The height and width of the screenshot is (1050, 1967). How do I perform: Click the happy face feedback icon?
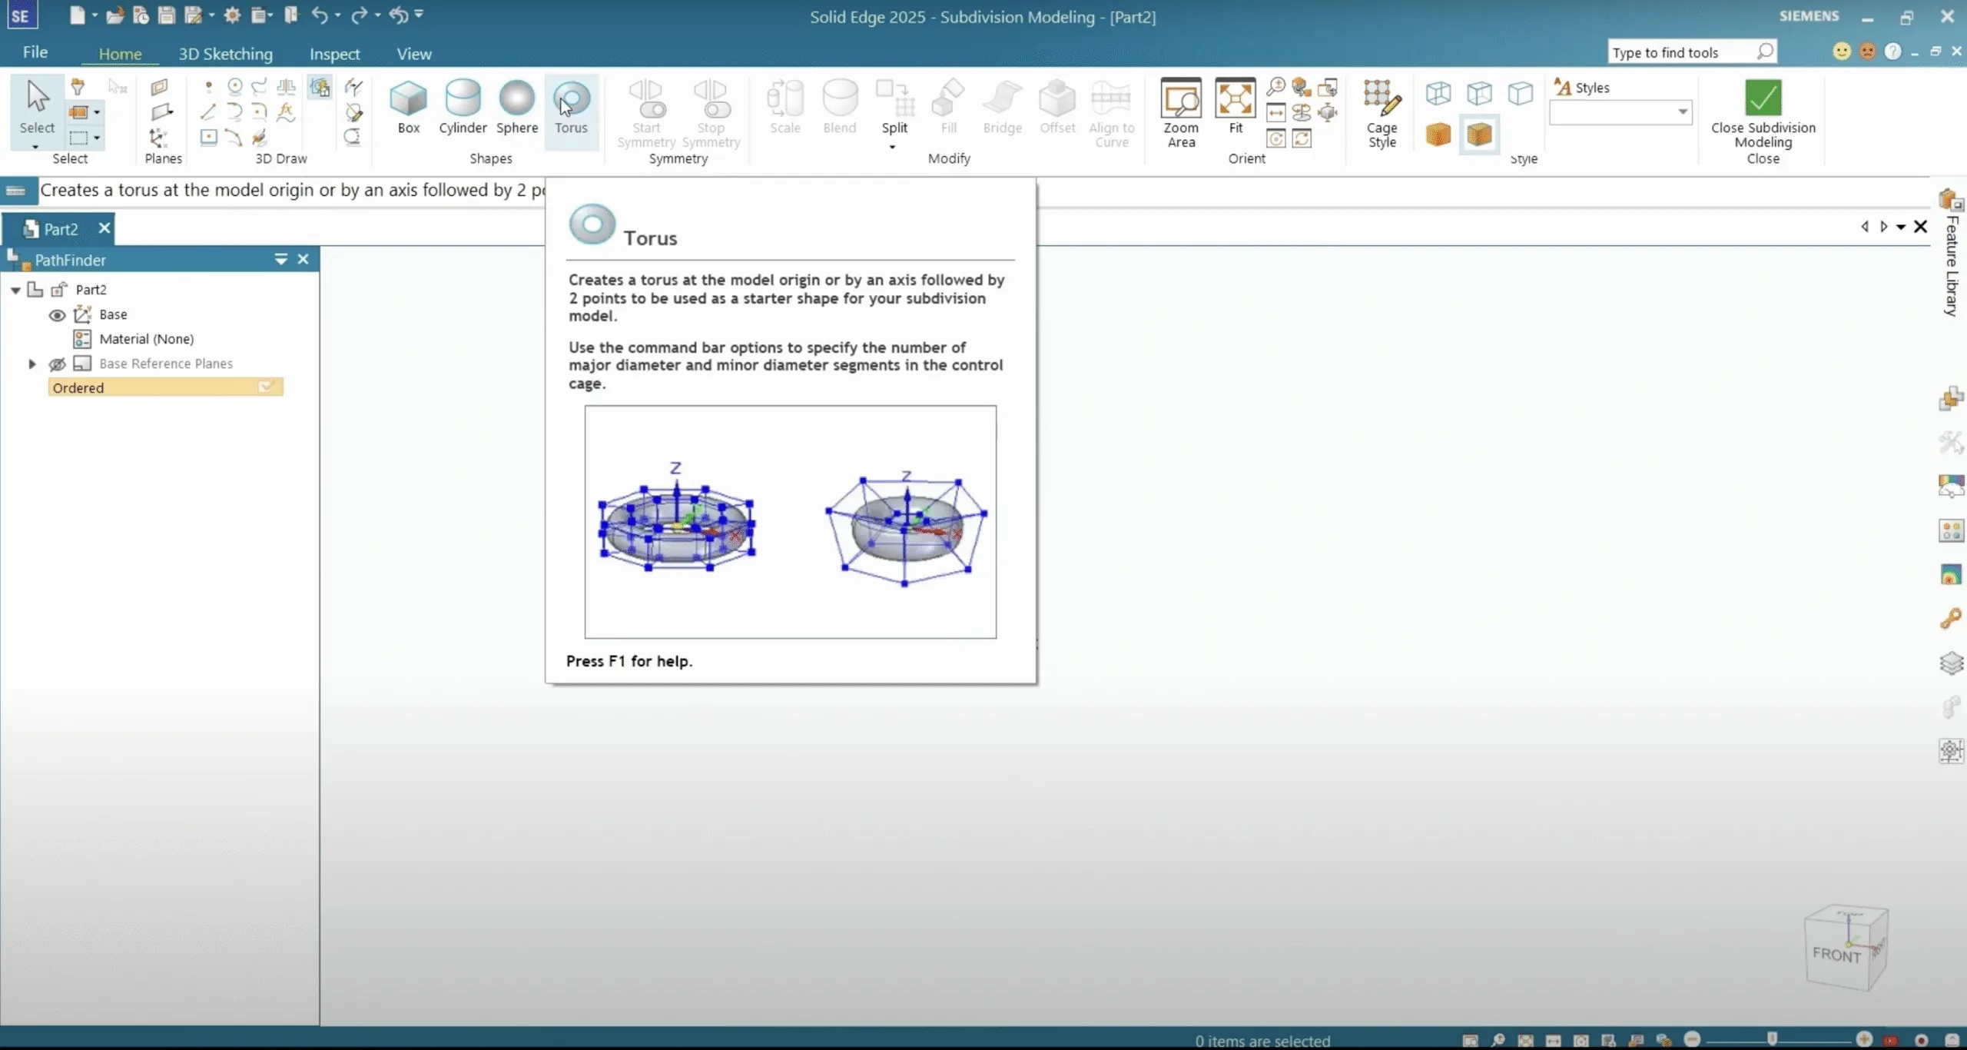[1841, 52]
